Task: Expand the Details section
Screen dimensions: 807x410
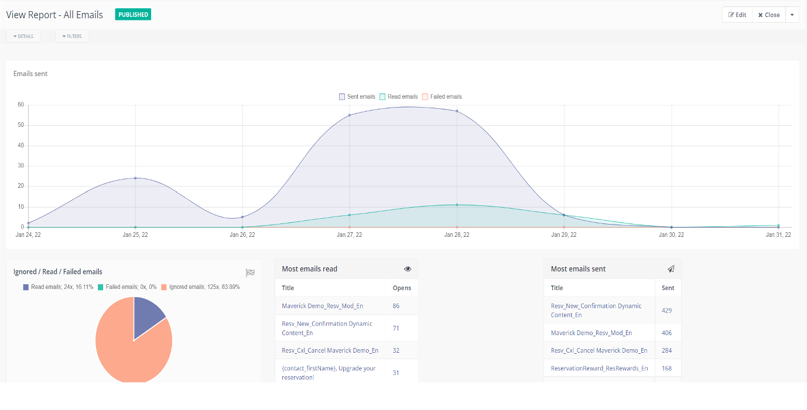Action: pos(23,36)
